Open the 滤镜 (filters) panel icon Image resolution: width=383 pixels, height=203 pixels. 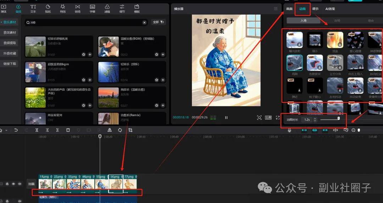pos(107,8)
